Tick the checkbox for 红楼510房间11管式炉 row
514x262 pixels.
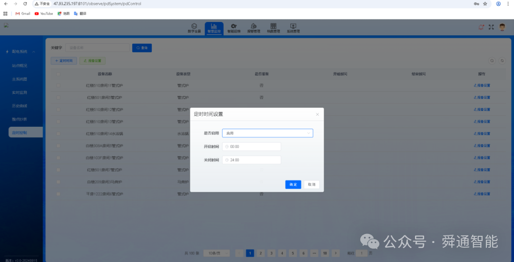coord(59,86)
